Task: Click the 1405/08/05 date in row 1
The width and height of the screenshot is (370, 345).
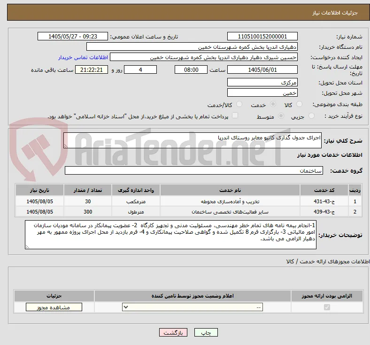Action: (x=39, y=201)
